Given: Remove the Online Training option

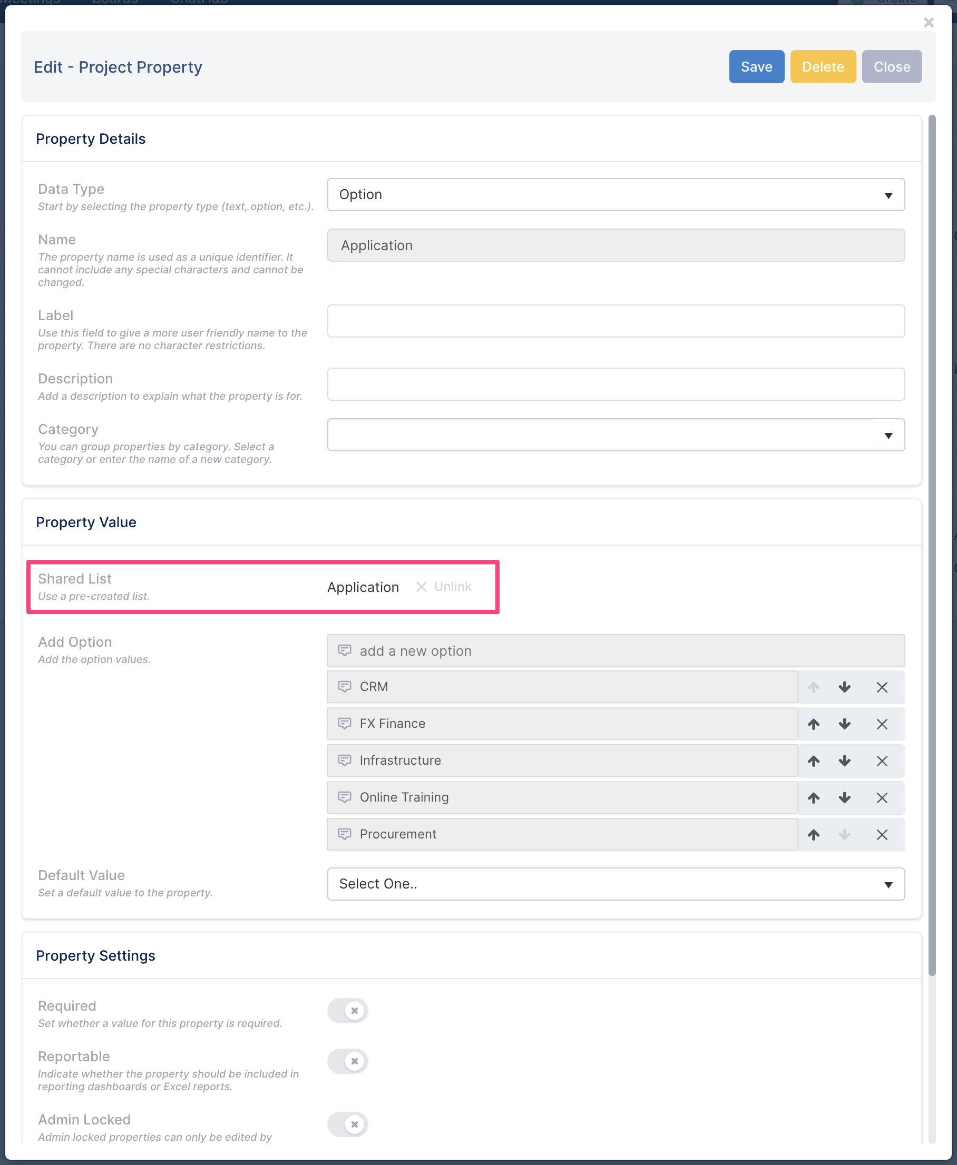Looking at the screenshot, I should [882, 797].
